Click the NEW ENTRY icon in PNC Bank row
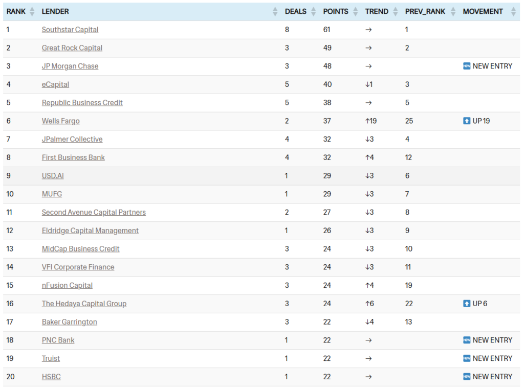 pos(467,340)
